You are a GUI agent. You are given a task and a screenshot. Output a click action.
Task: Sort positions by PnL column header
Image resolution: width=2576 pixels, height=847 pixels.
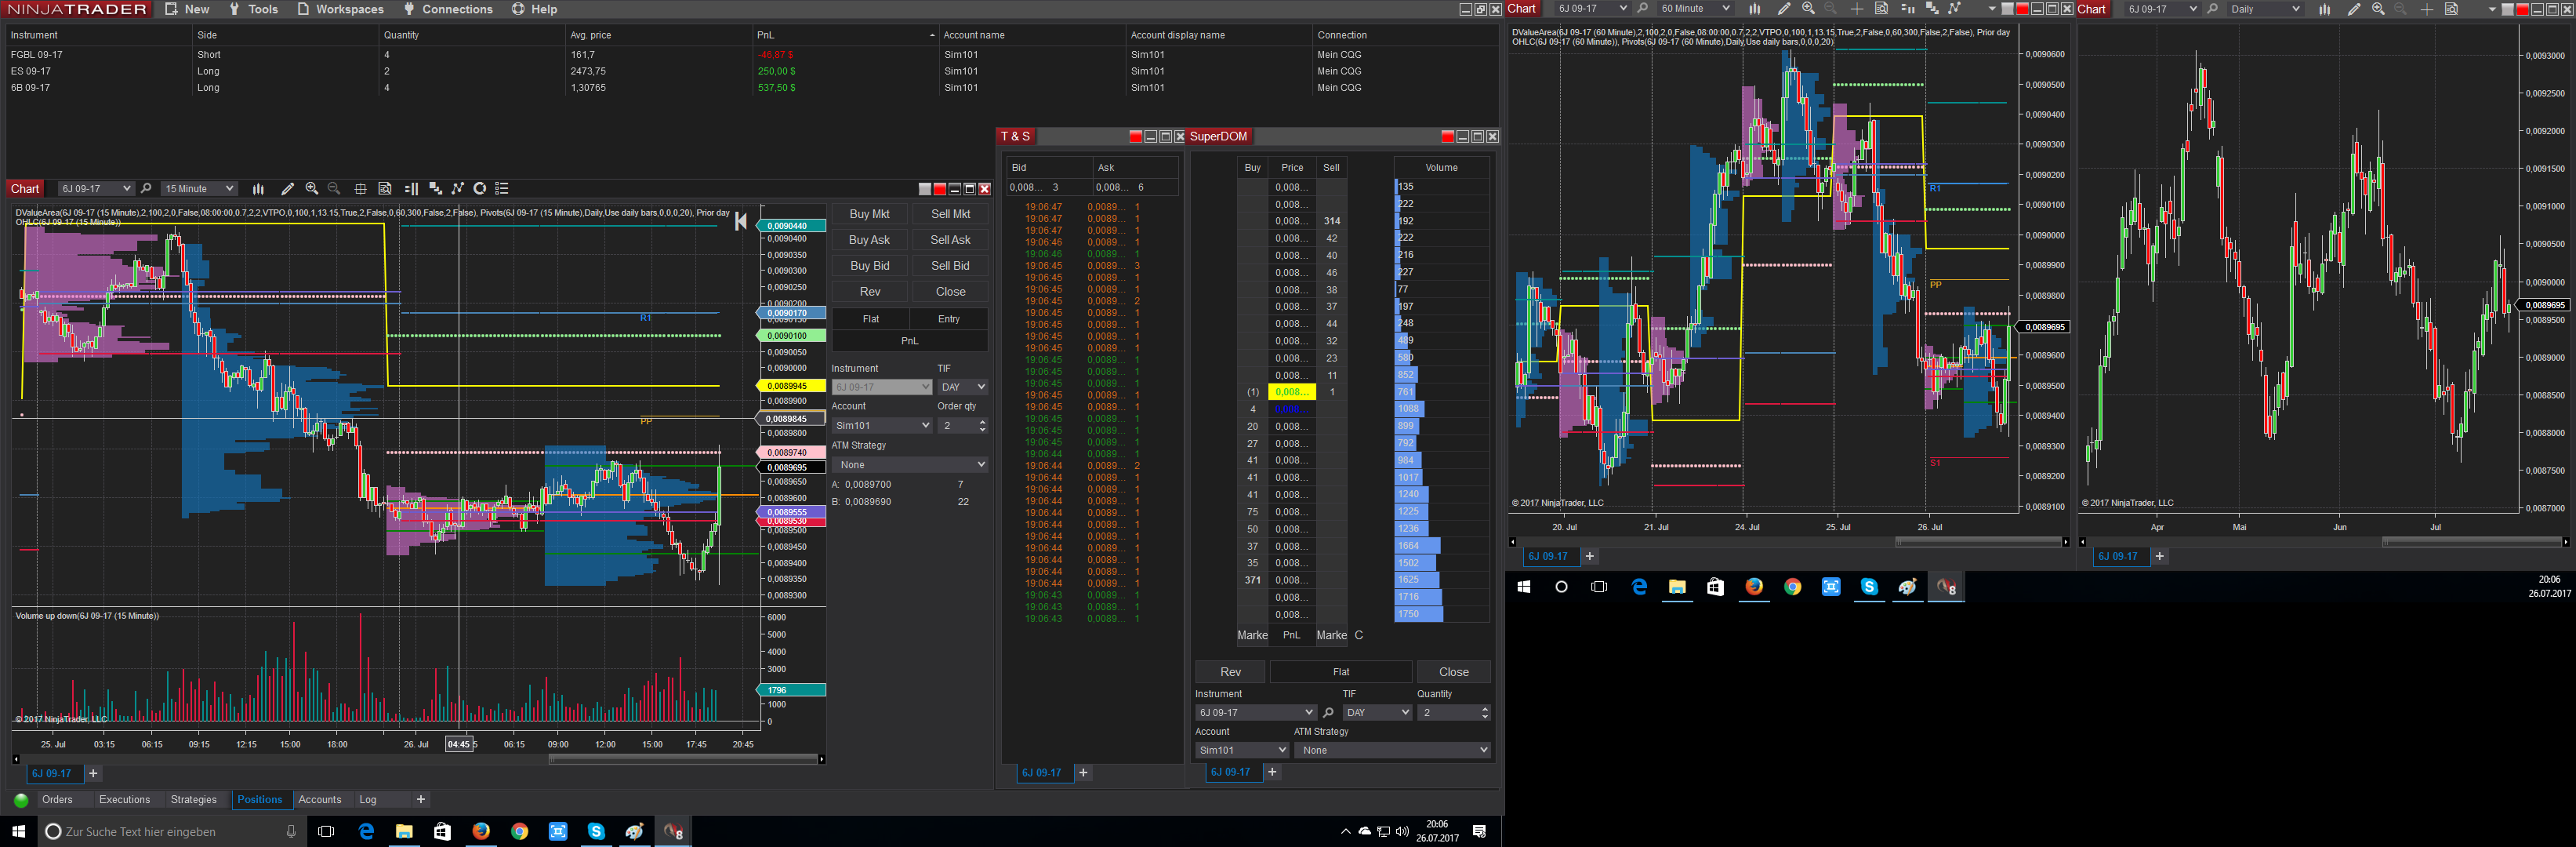tap(845, 35)
